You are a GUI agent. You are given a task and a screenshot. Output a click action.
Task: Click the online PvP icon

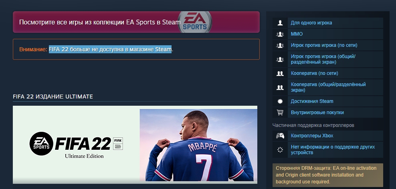tap(280, 45)
